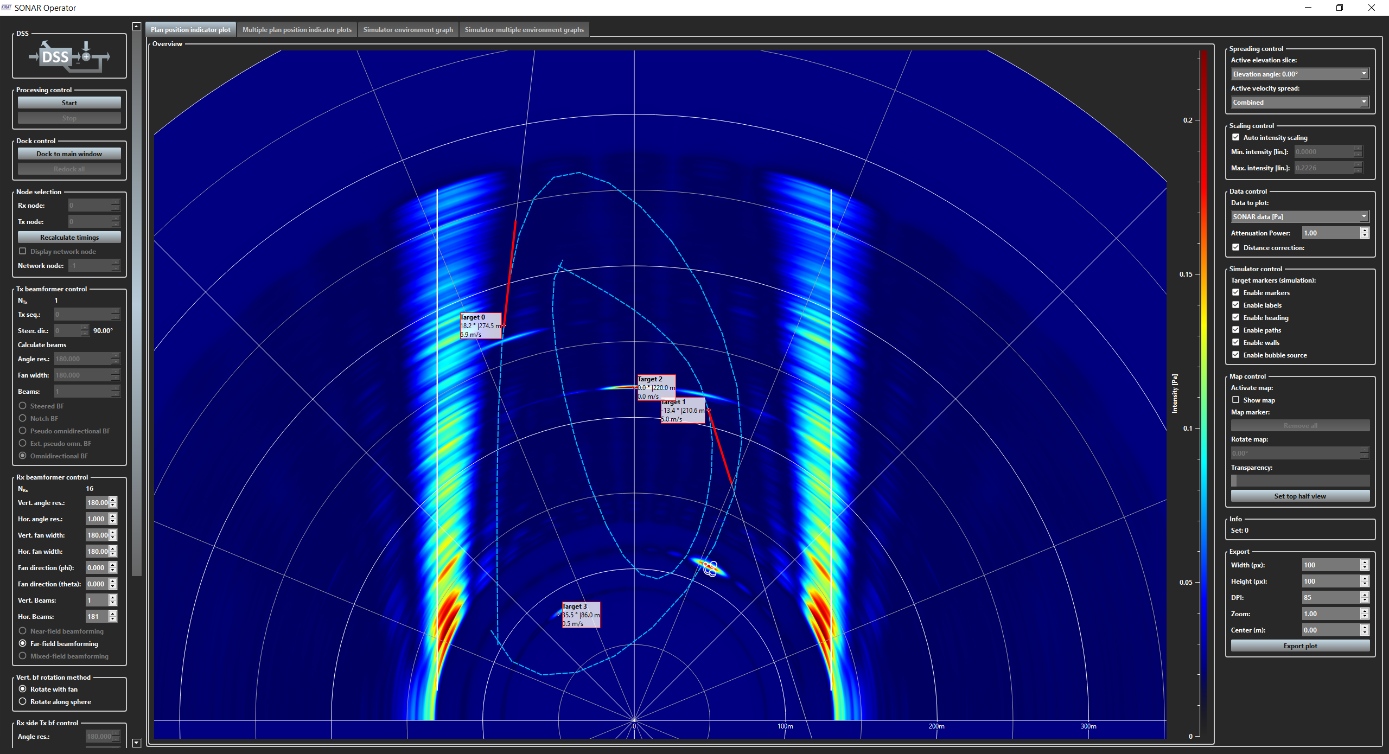Click Attenuation Power spinner arrows
This screenshot has height=754, width=1389.
click(1365, 233)
